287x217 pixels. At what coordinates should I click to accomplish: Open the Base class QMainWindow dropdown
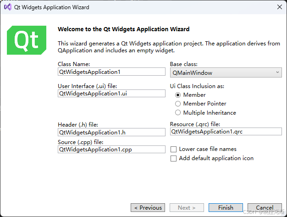(x=226, y=72)
